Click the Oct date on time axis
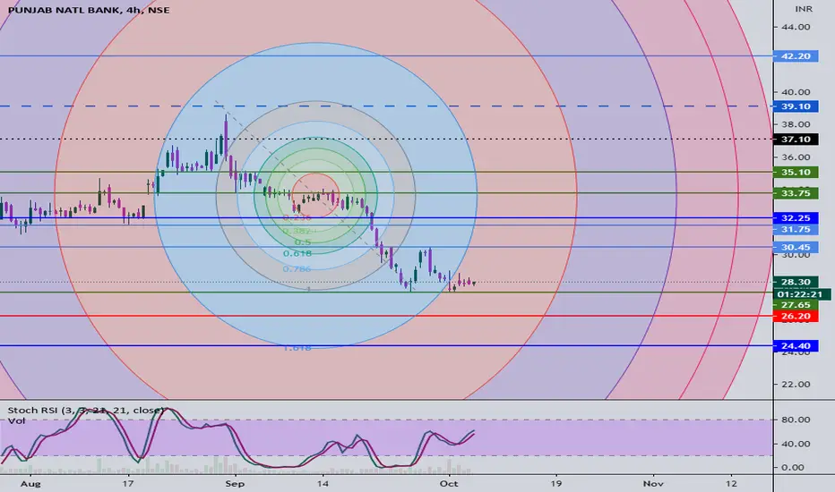This screenshot has height=492, width=835. pos(449,483)
